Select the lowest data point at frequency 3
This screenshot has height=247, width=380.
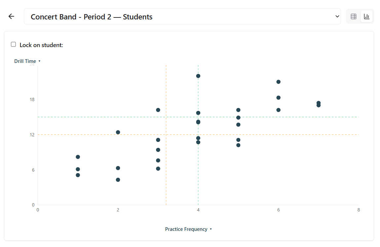158,169
